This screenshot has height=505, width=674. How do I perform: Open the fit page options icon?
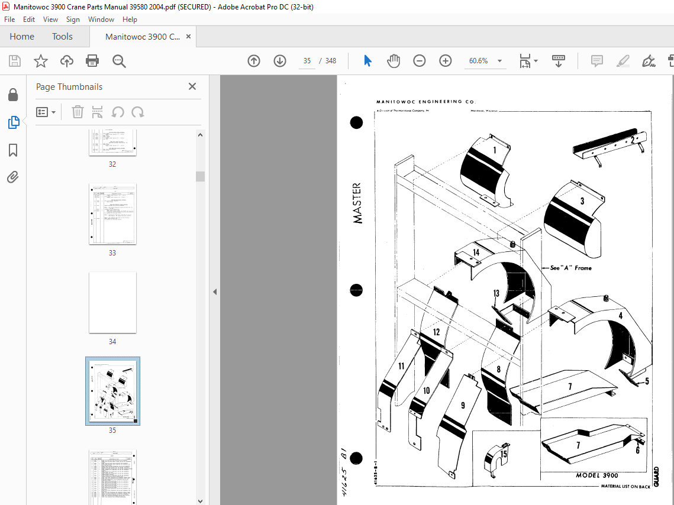pos(525,61)
